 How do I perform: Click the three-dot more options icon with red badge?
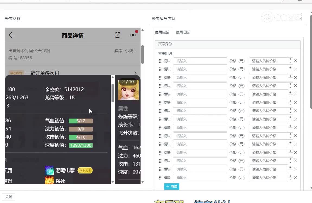133,35
